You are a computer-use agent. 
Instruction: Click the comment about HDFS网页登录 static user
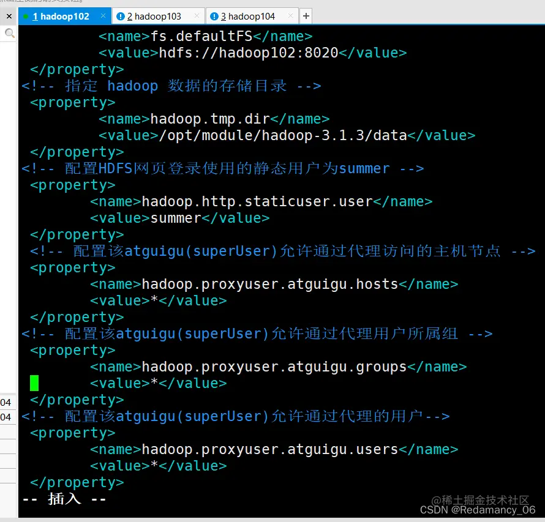point(223,168)
